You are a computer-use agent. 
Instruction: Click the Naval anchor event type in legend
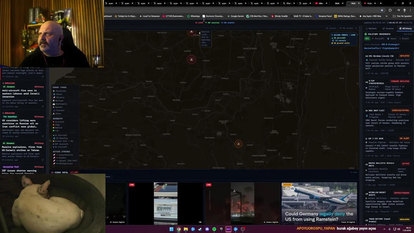(58, 94)
